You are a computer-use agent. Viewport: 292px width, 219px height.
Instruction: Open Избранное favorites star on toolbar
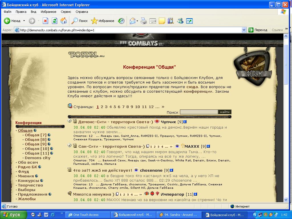pyautogui.click(x=103, y=21)
